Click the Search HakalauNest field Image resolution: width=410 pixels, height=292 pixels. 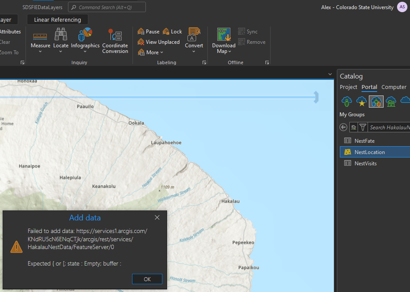pos(389,128)
